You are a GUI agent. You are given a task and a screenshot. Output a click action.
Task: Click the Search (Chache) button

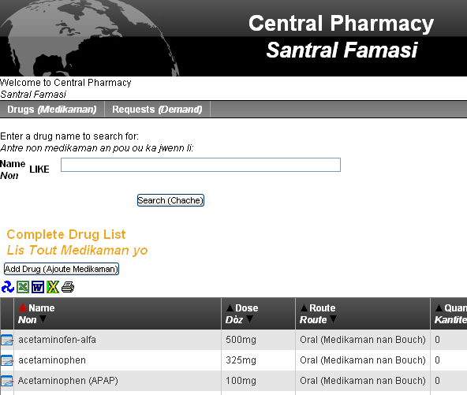pos(170,200)
